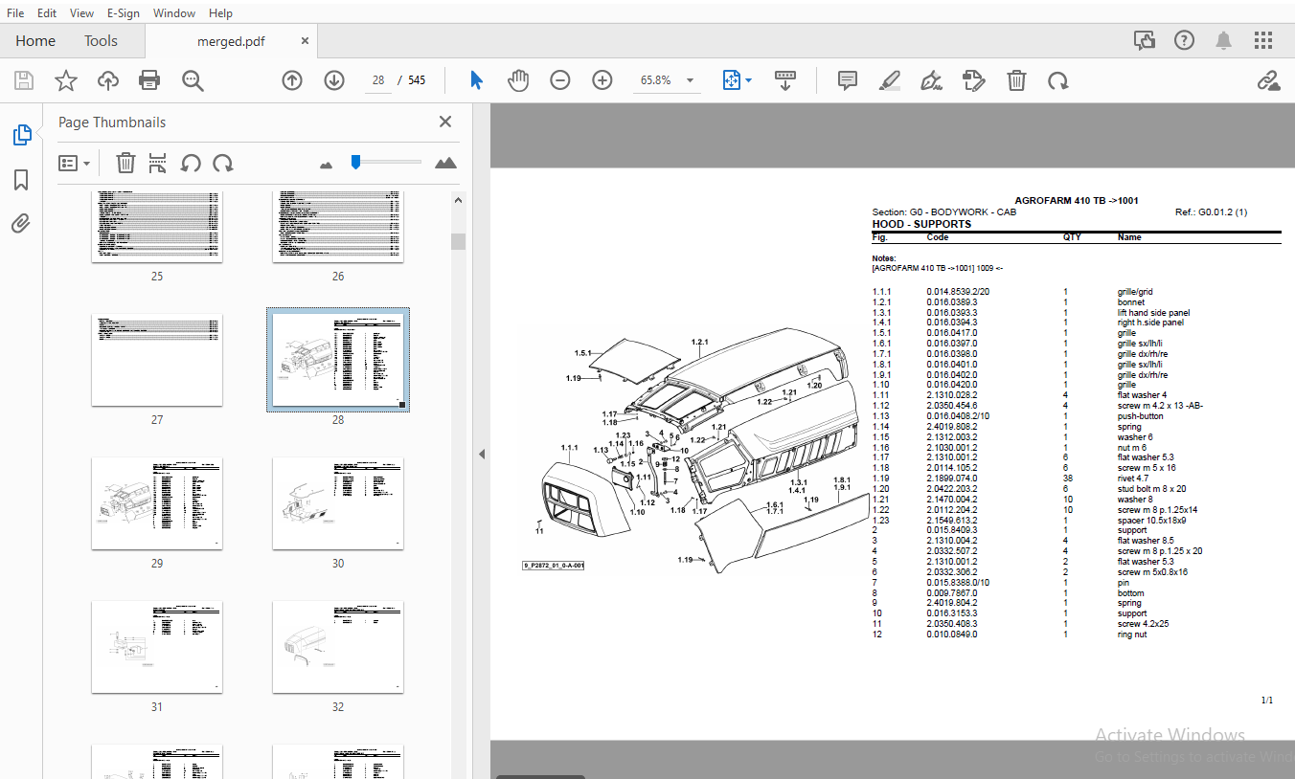The height and width of the screenshot is (779, 1295).
Task: Open the Bookmarks panel icon
Action: [21, 180]
